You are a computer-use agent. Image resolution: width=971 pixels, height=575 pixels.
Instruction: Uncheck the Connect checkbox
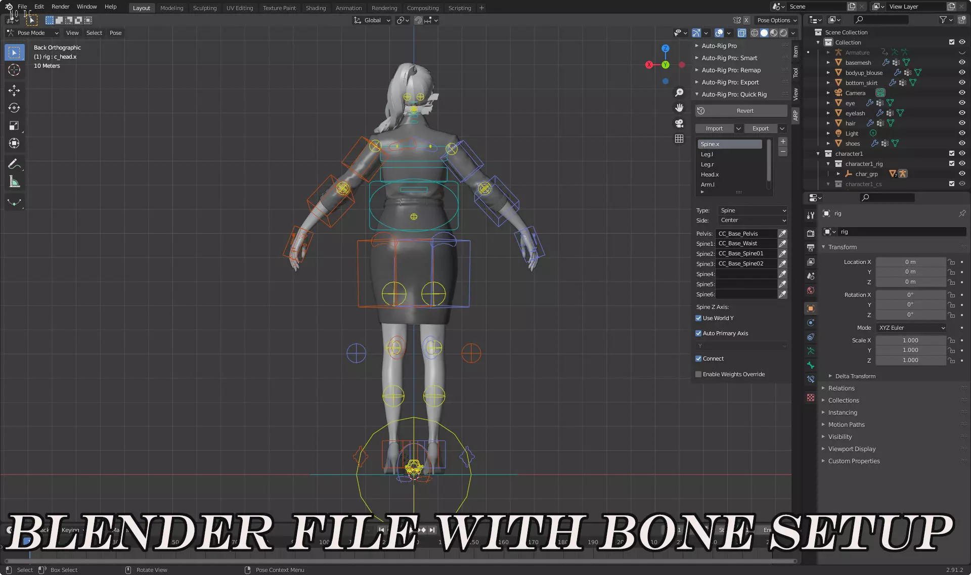(x=698, y=359)
